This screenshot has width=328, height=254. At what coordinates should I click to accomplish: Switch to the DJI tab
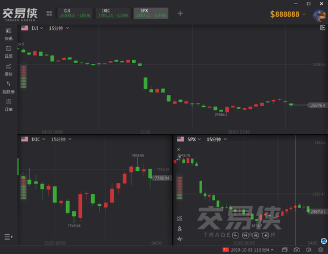75,13
